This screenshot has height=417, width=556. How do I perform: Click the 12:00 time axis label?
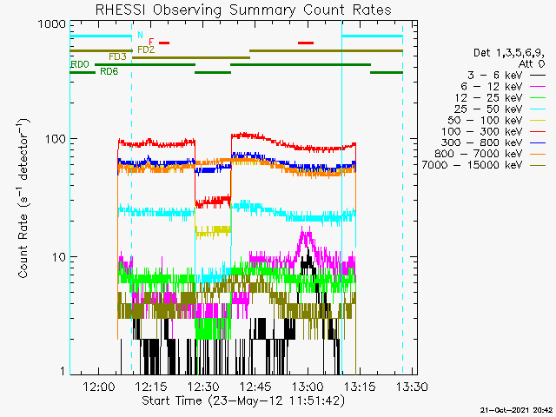(x=98, y=387)
